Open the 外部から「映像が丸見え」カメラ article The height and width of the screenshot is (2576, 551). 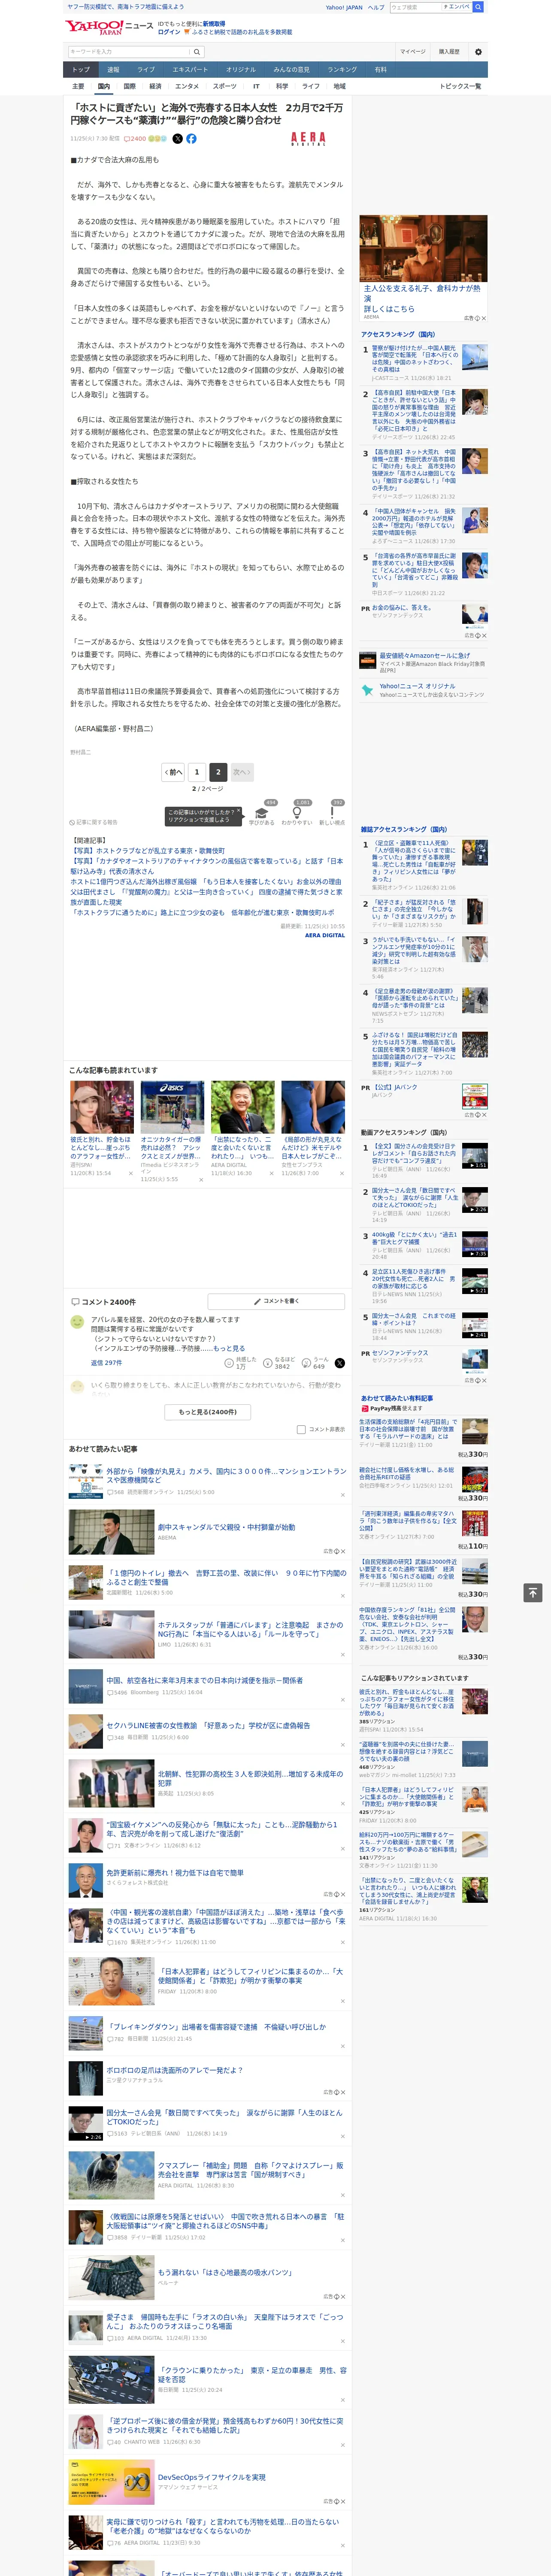point(226,1476)
